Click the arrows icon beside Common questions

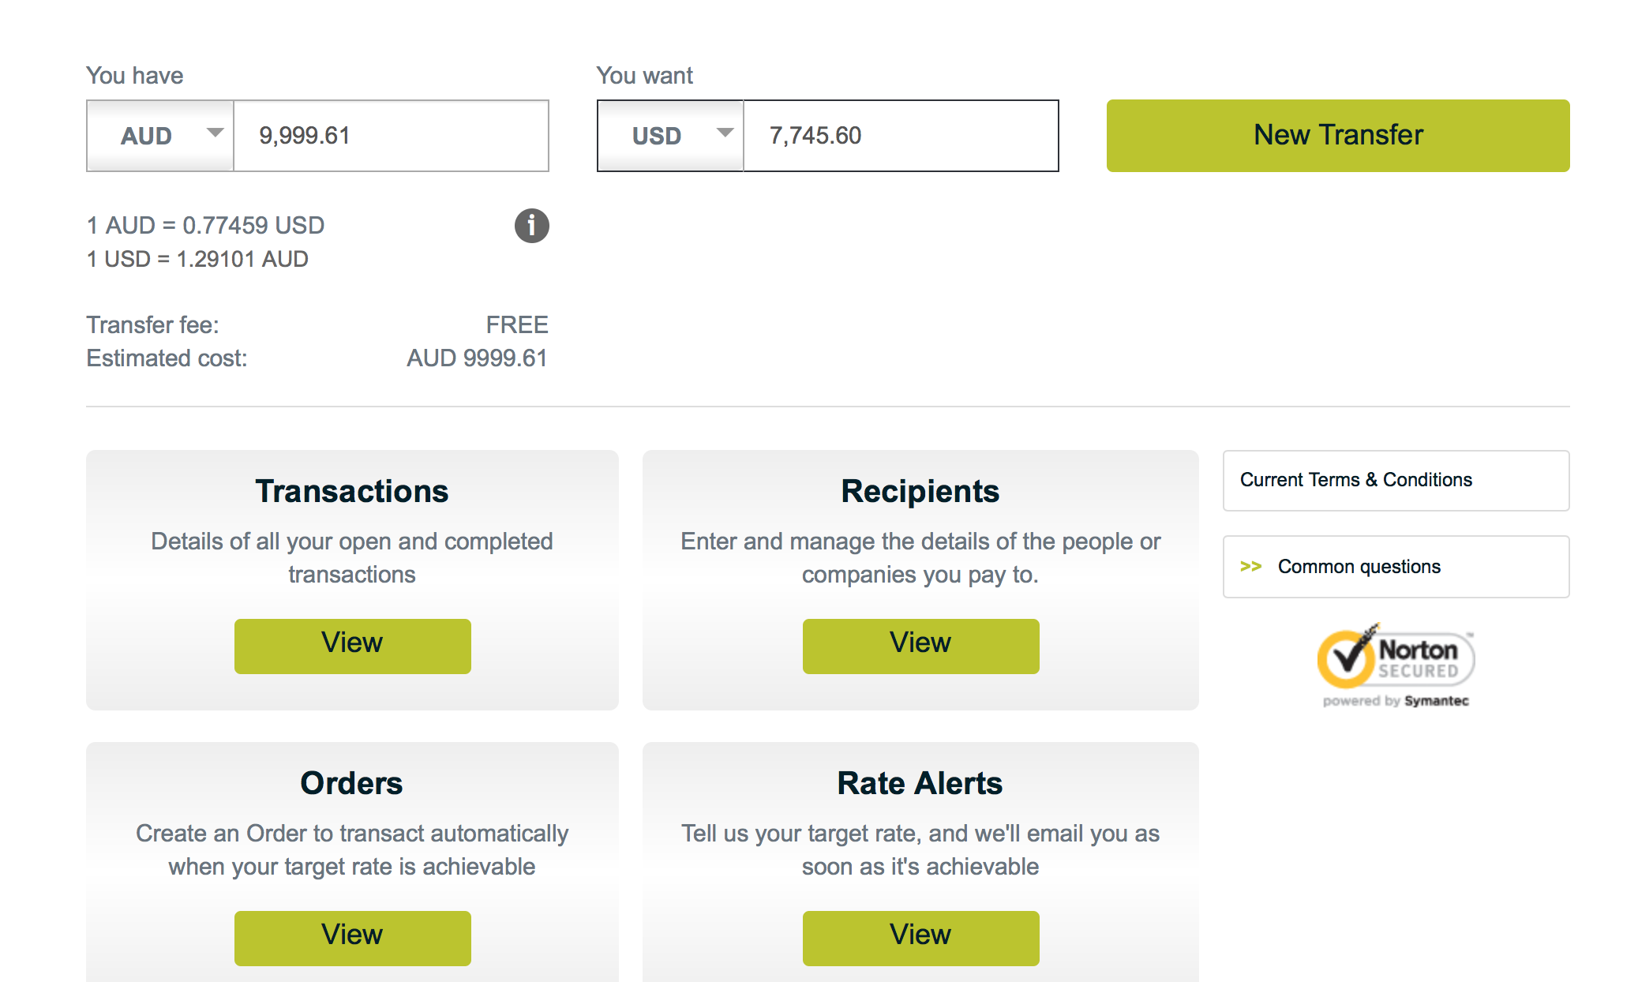pos(1250,567)
